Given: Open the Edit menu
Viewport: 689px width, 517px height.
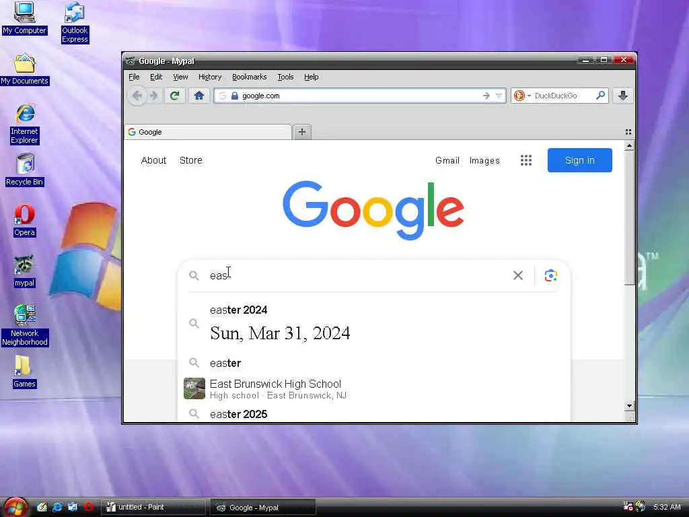Looking at the screenshot, I should point(156,77).
